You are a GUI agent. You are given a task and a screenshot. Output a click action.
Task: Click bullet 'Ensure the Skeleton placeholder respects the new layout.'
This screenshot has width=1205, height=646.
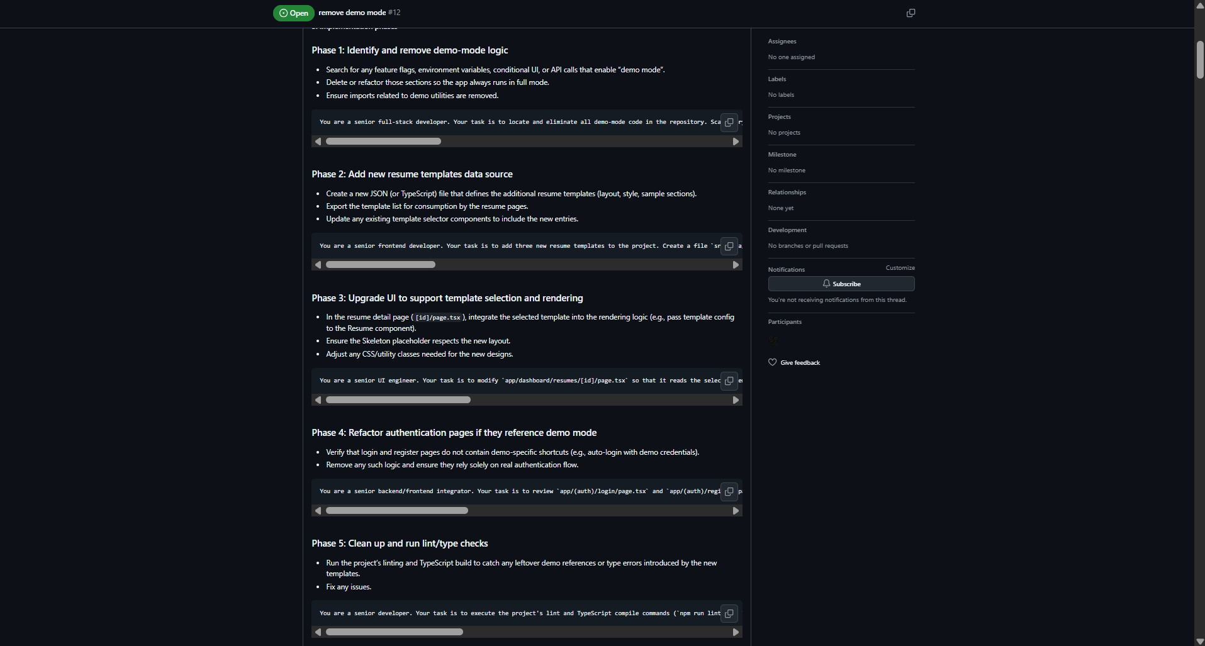click(418, 341)
